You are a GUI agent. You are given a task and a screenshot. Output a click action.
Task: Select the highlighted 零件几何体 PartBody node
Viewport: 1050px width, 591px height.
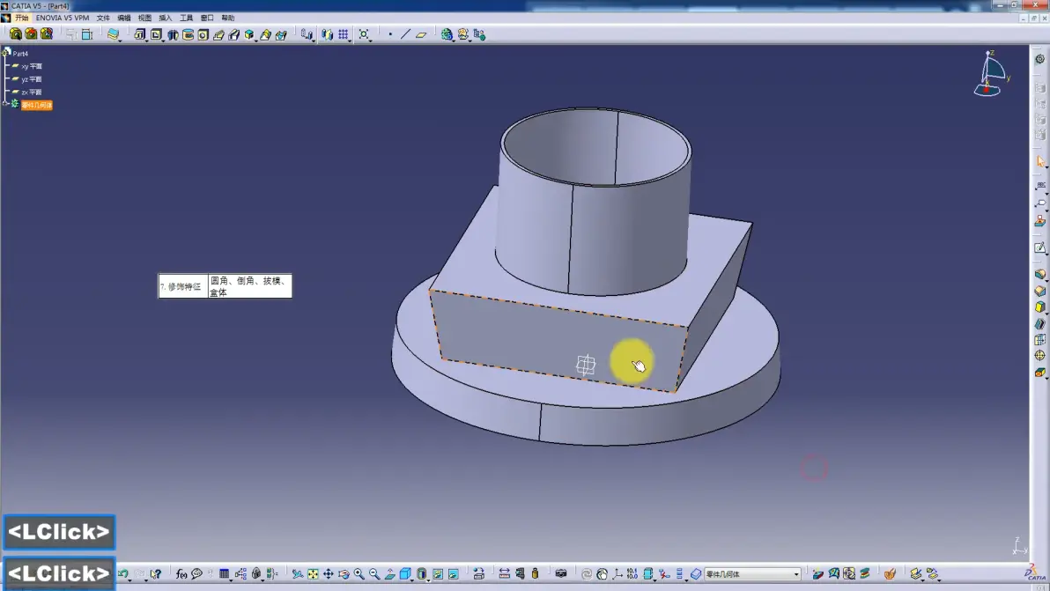[x=37, y=105]
